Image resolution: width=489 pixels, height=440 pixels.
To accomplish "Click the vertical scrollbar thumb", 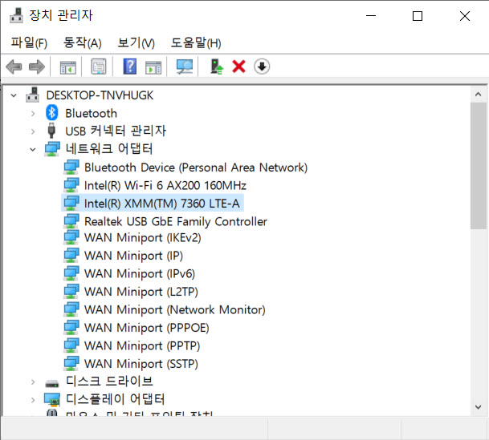I will coord(479,166).
